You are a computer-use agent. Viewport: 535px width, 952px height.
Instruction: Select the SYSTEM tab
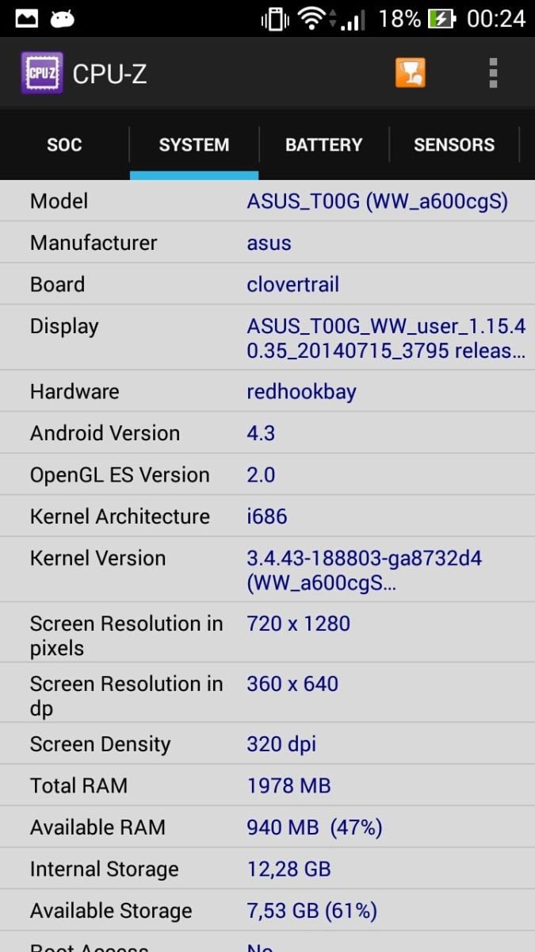194,144
